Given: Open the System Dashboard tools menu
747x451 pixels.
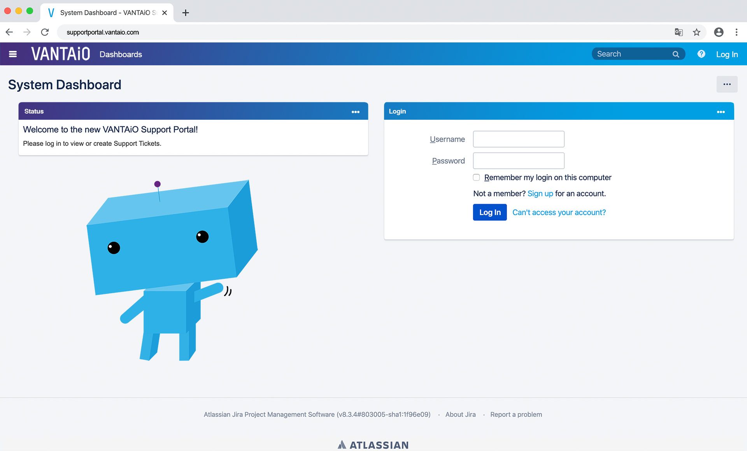Looking at the screenshot, I should tap(727, 84).
